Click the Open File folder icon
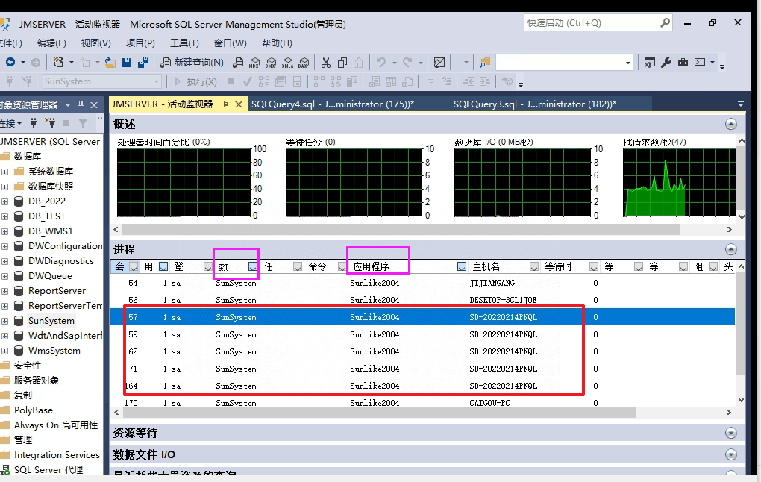This screenshot has height=482, width=761. (110, 63)
